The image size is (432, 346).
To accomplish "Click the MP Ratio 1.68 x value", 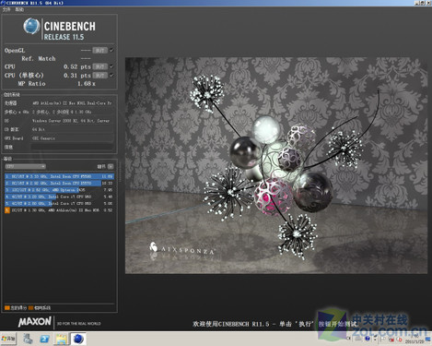I will click(x=87, y=84).
